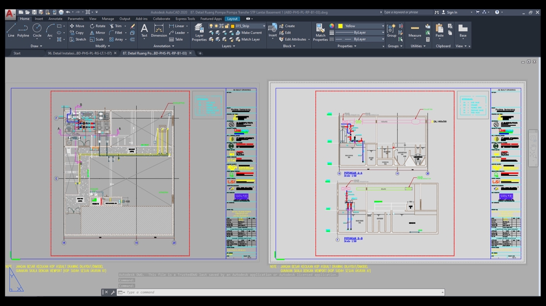
Task: Click the Yellow object color swatch
Action: (340, 26)
